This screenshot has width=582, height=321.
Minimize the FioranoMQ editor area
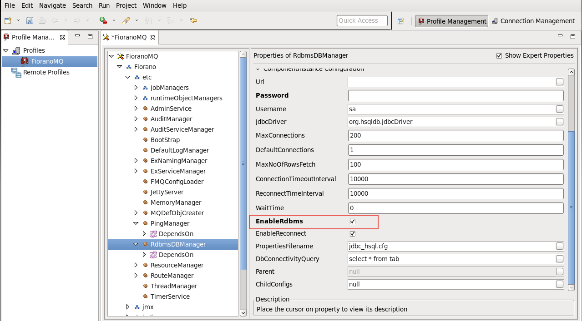(x=560, y=36)
